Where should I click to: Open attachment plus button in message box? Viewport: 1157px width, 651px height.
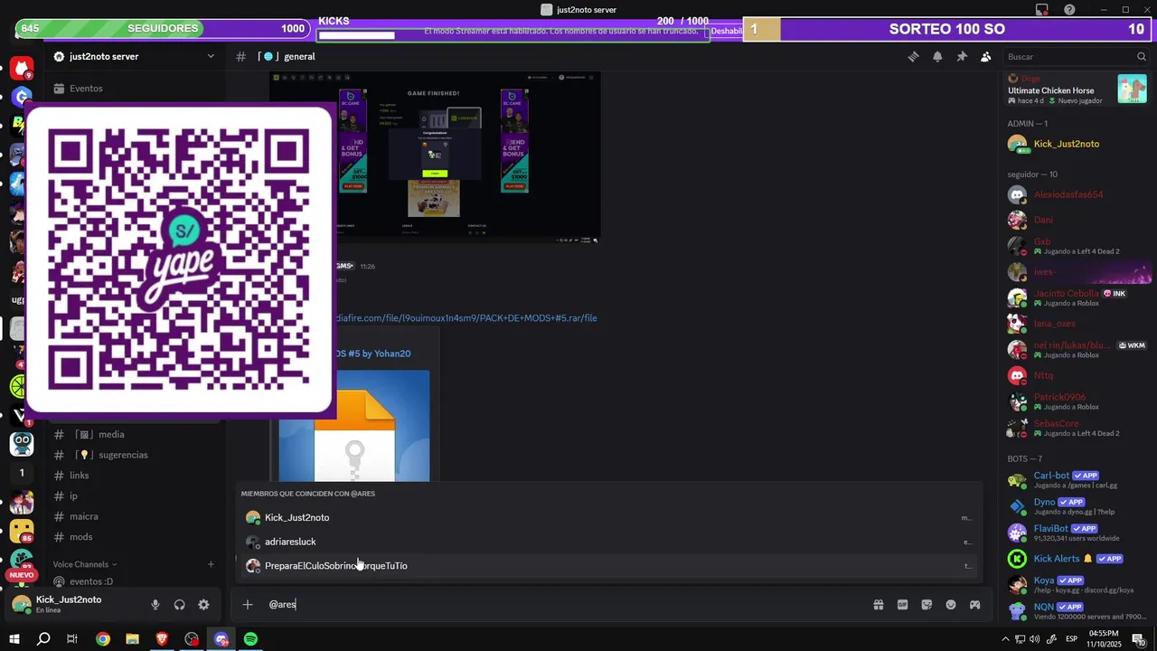tap(248, 604)
